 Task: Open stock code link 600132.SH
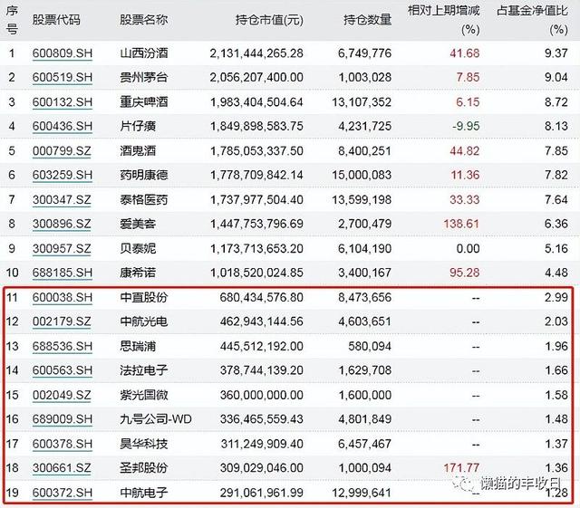click(63, 102)
